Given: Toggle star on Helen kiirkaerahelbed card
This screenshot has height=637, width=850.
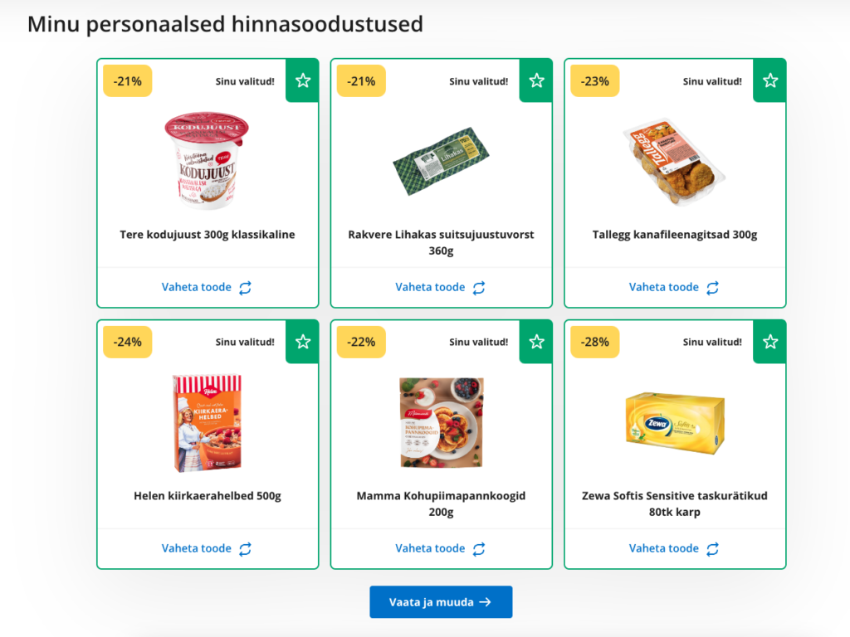Looking at the screenshot, I should [303, 342].
